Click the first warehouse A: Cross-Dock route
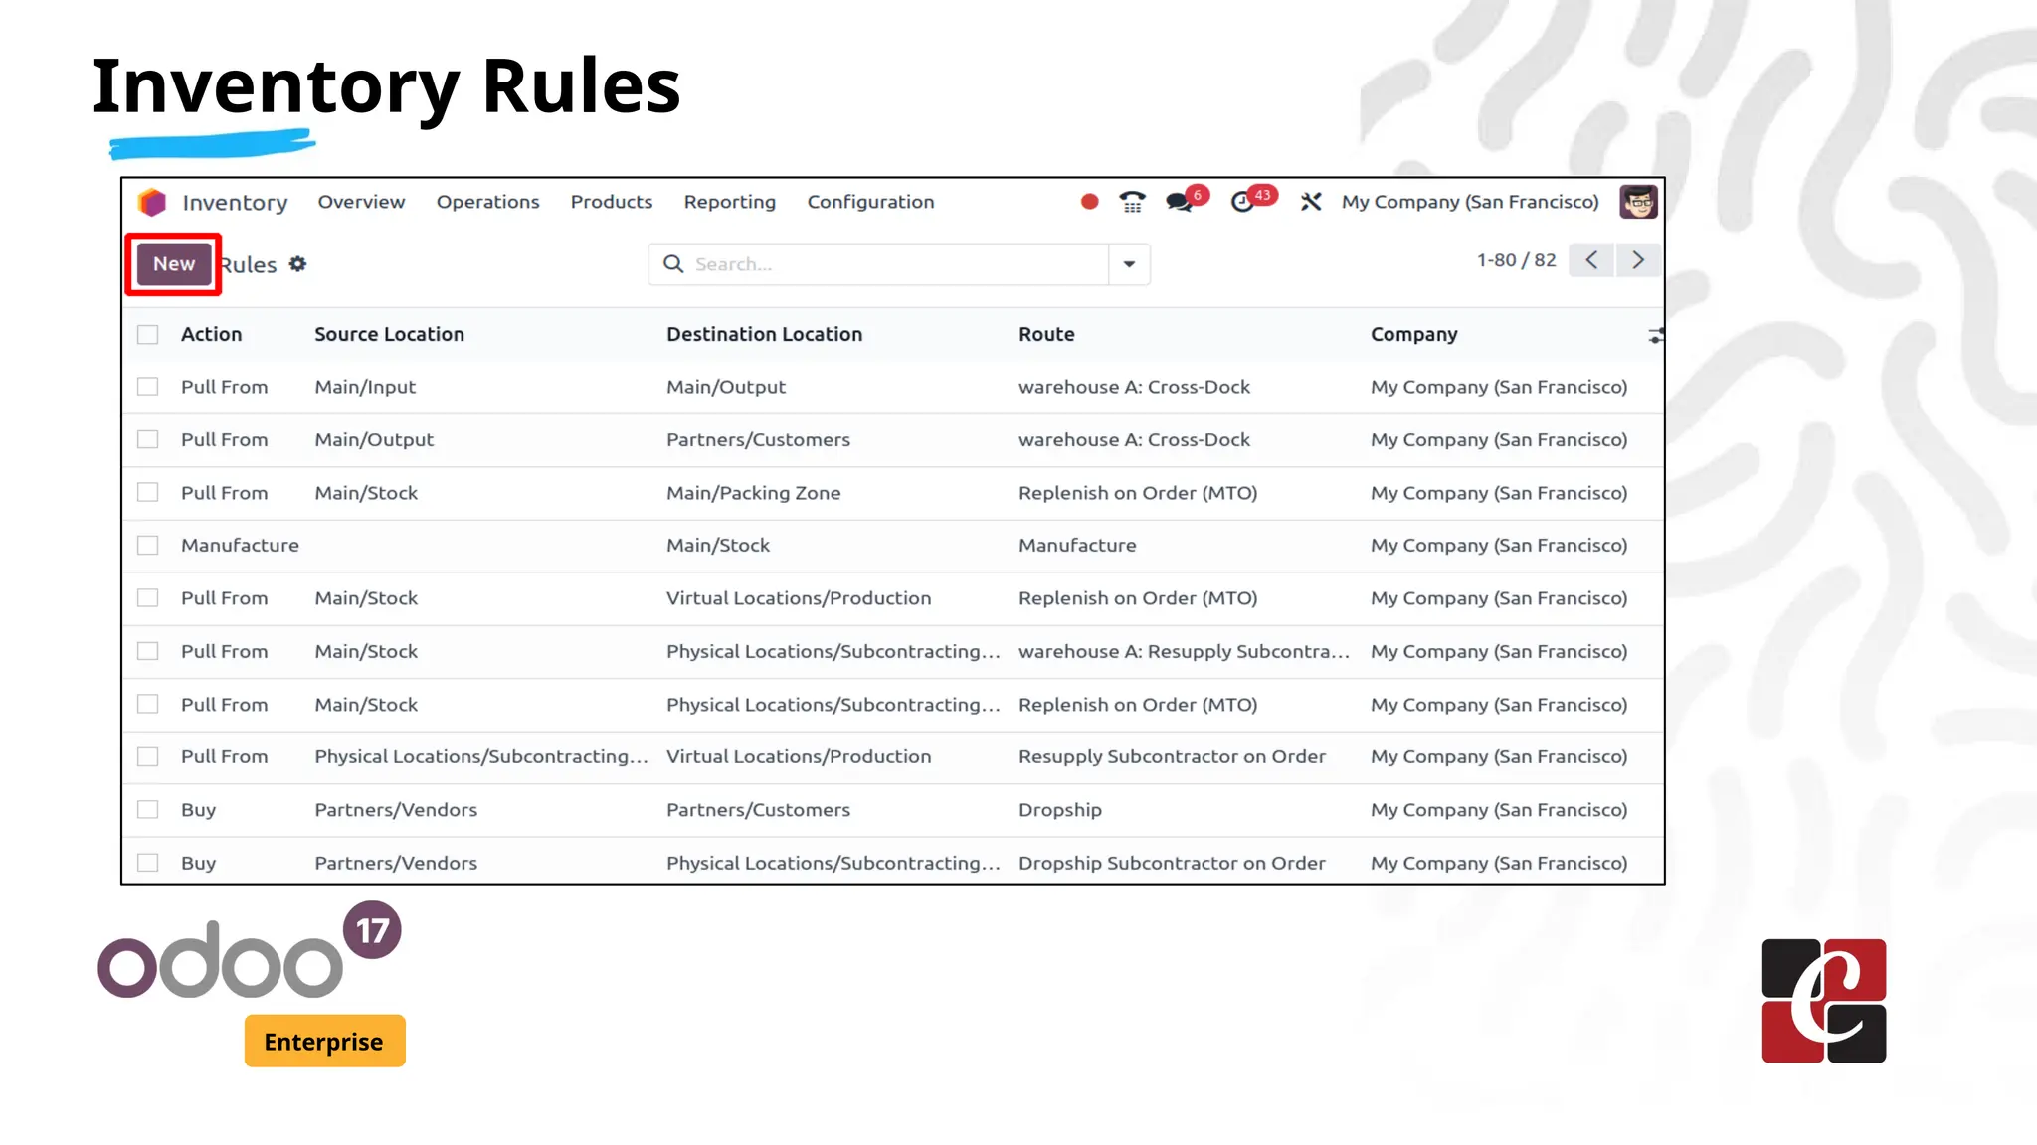The image size is (2037, 1145). pyautogui.click(x=1134, y=387)
